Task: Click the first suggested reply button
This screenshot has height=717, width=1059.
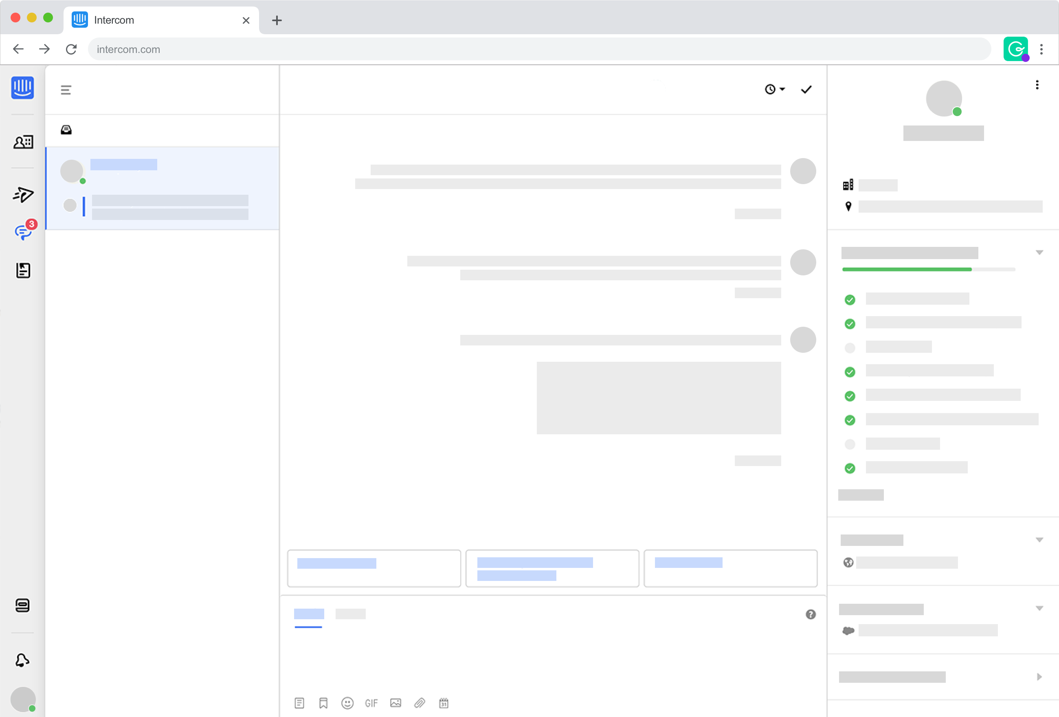Action: 374,568
